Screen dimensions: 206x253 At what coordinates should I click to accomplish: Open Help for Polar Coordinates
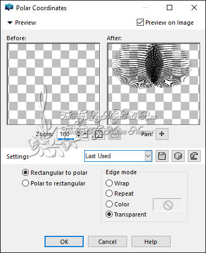pyautogui.click(x=151, y=242)
